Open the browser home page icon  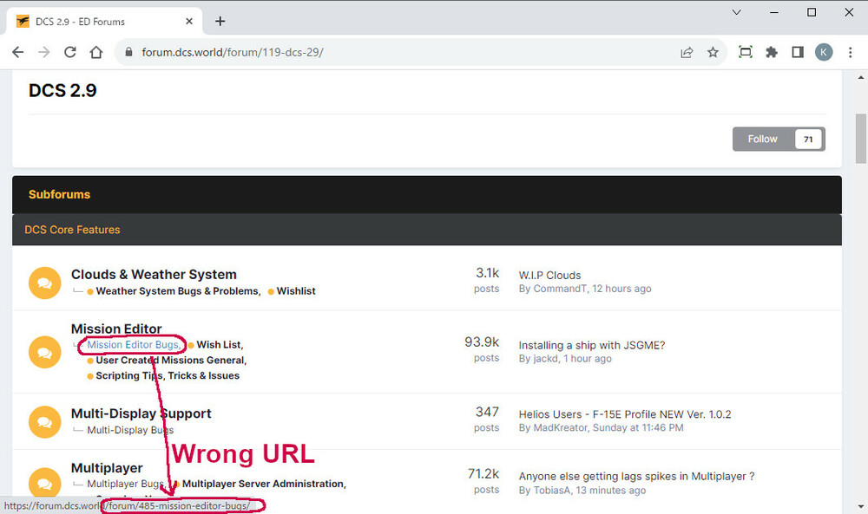pyautogui.click(x=96, y=53)
